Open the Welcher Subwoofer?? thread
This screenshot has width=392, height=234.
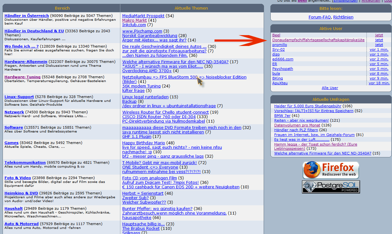point(144,202)
